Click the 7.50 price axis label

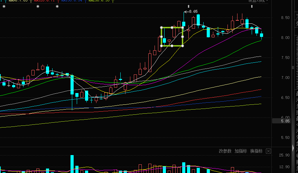[285, 58]
